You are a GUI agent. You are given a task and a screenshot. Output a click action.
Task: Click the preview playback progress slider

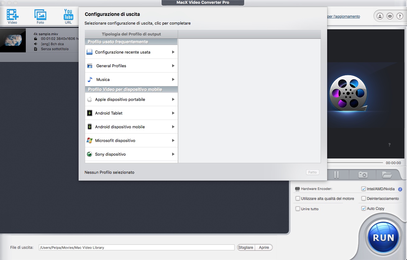click(355, 163)
